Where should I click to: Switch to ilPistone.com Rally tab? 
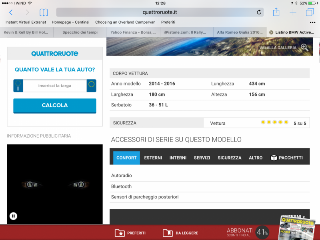pos(187,32)
